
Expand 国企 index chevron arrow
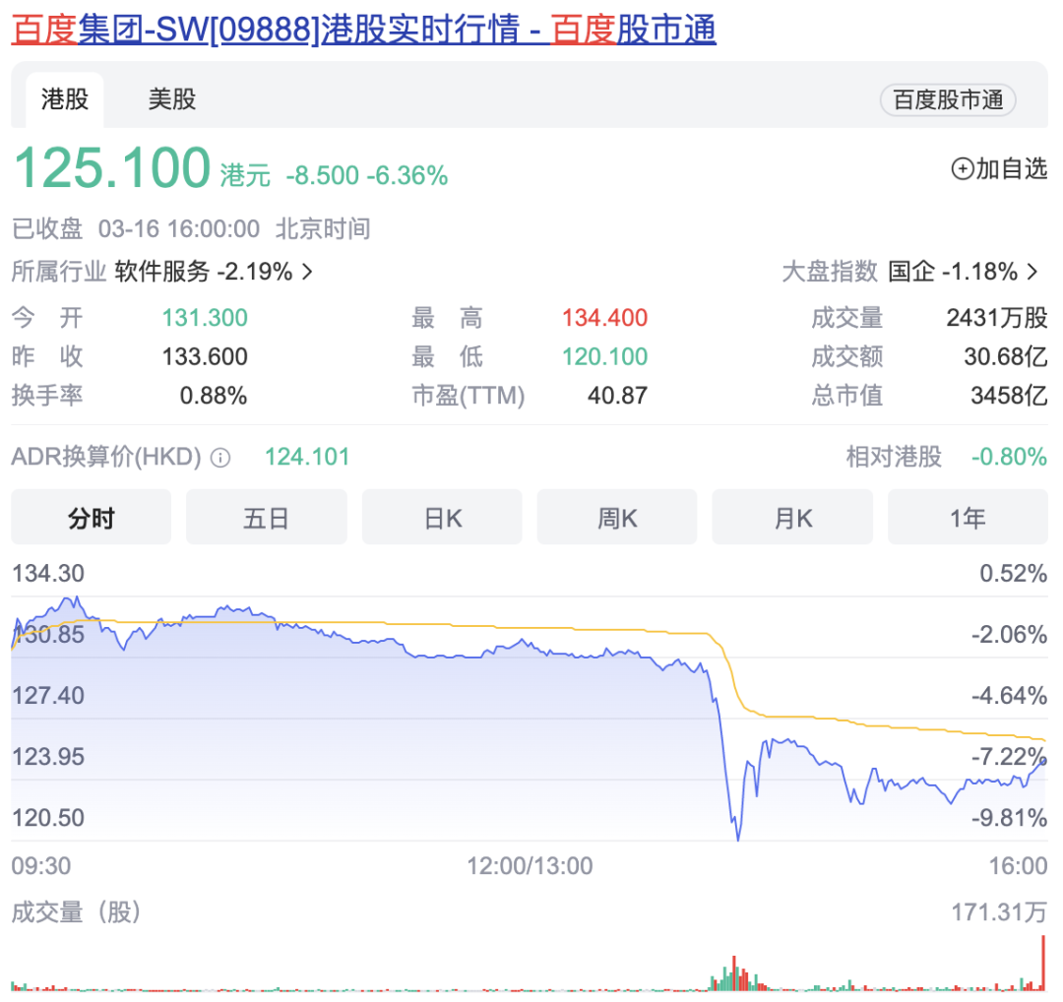1032,272
